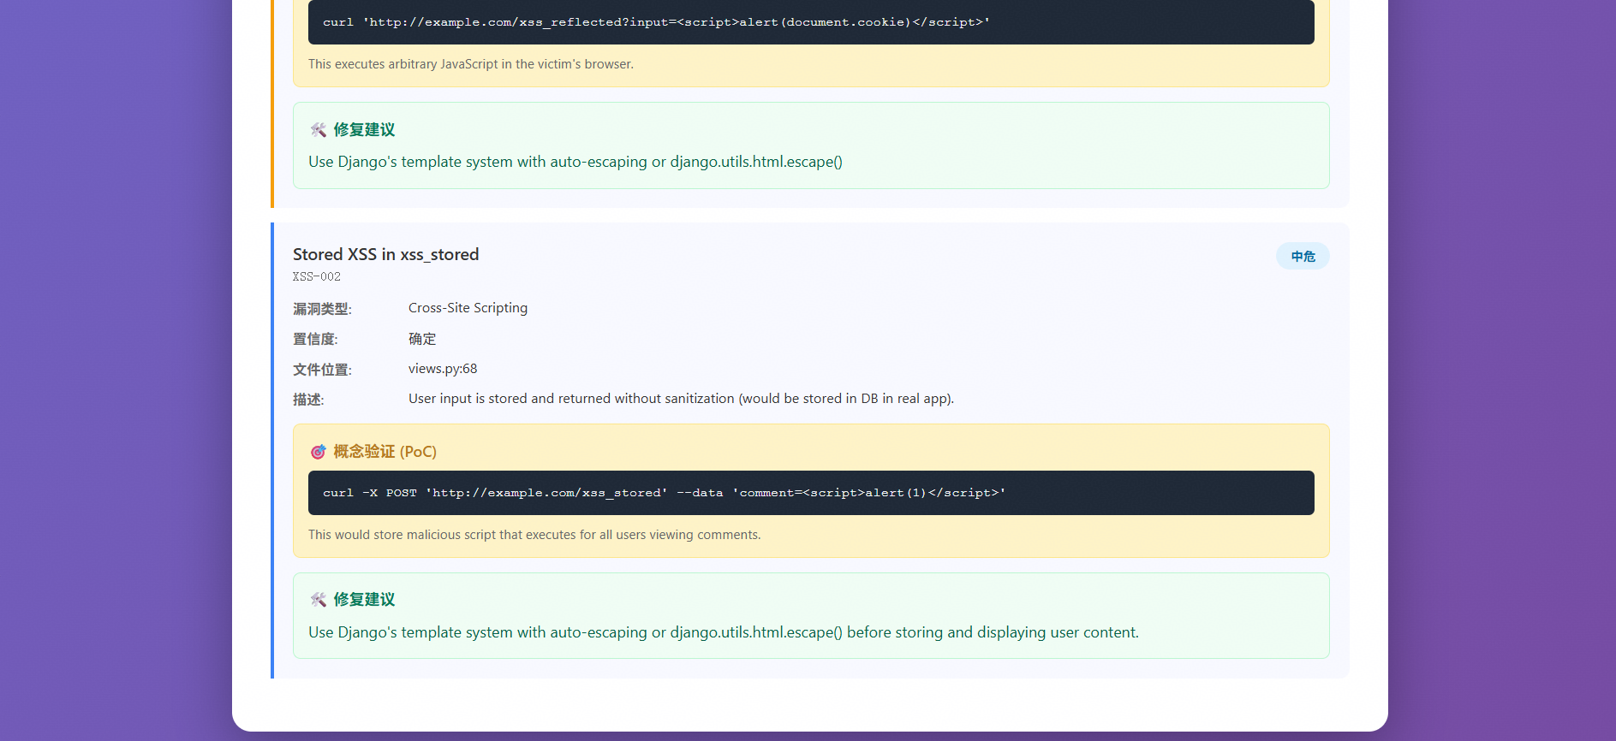
Task: Click the 修复建议 heading above the 'user content' advice
Action: (364, 600)
